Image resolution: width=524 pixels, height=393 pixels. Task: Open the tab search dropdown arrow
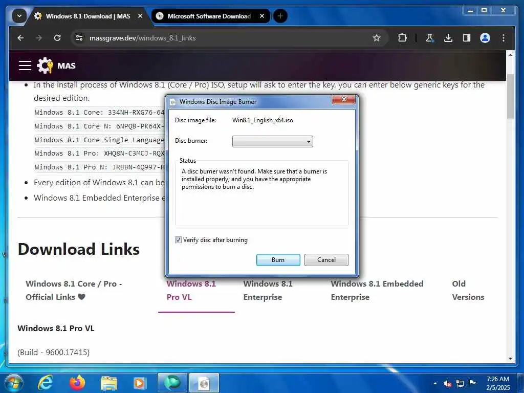point(19,16)
